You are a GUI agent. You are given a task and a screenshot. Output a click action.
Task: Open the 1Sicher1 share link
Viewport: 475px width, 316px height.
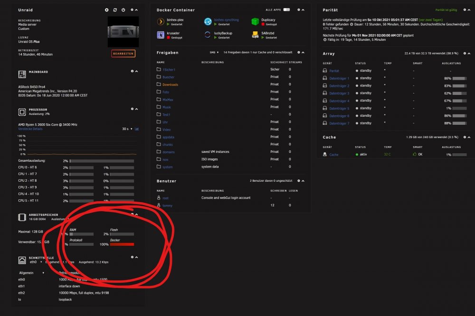(x=169, y=70)
